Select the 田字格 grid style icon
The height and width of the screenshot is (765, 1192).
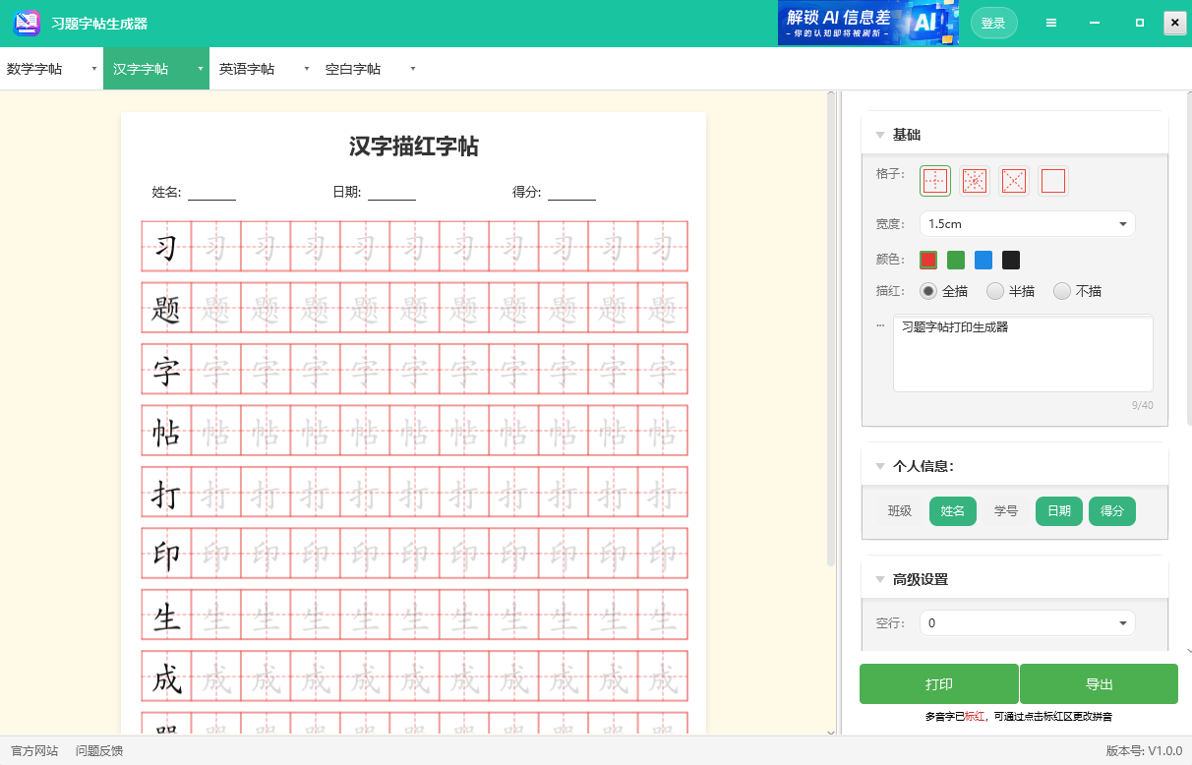pos(935,181)
